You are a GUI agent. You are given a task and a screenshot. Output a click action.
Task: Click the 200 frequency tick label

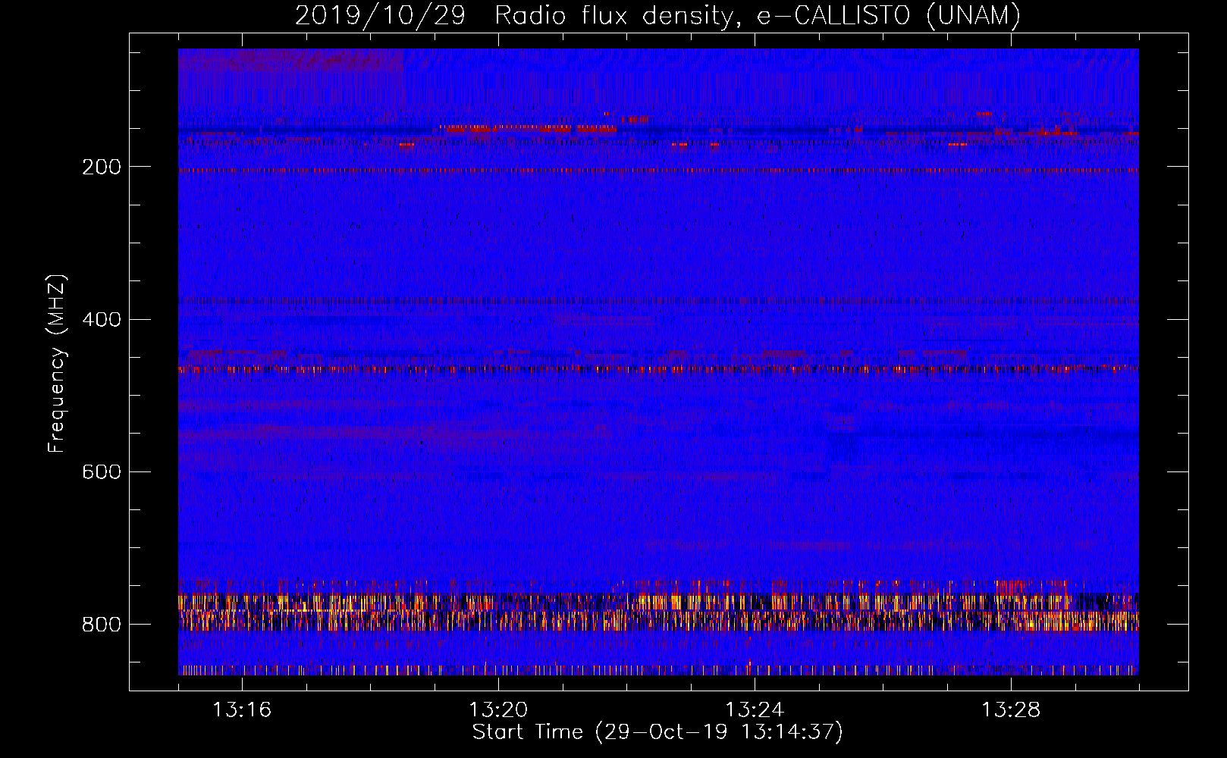tap(102, 167)
